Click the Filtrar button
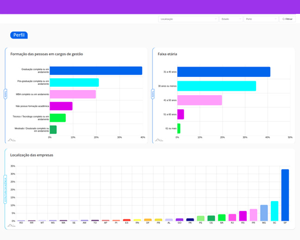Image resolution: width=300 pixels, height=240 pixels. [x=287, y=19]
